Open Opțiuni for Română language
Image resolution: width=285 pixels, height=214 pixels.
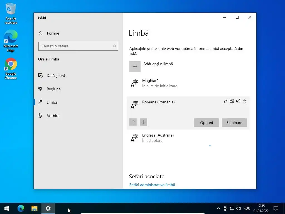click(x=206, y=123)
